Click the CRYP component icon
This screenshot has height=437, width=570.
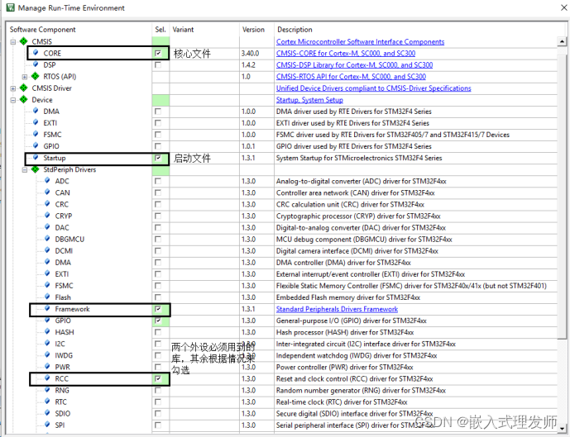click(x=47, y=216)
